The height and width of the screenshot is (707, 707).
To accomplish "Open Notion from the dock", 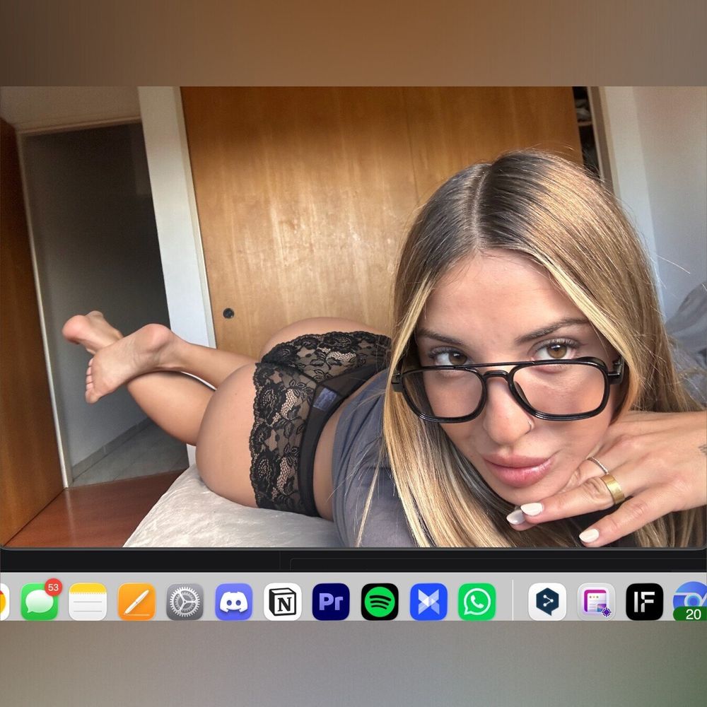I will [x=282, y=602].
